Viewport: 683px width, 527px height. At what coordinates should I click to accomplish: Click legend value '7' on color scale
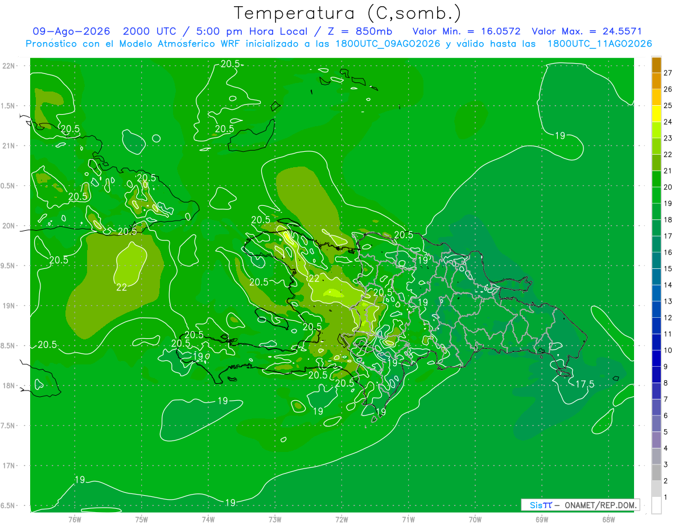point(666,399)
